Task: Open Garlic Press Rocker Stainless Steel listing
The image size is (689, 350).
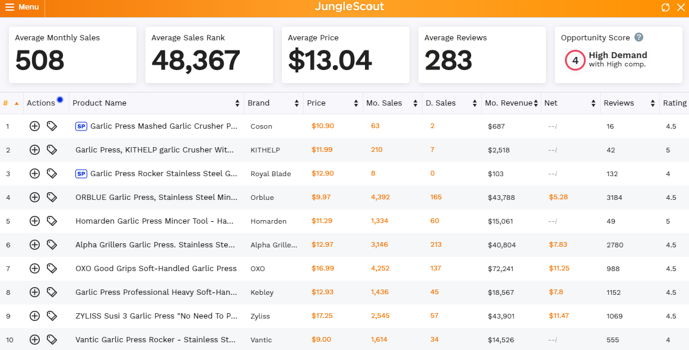Action: (163, 174)
